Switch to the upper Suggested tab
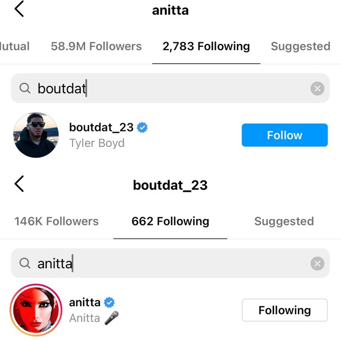341x341 pixels. [300, 47]
